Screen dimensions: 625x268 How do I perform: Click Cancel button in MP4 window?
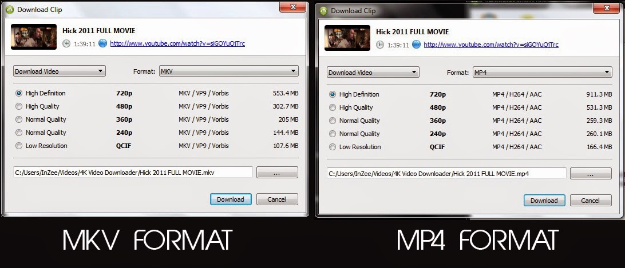pyautogui.click(x=591, y=201)
